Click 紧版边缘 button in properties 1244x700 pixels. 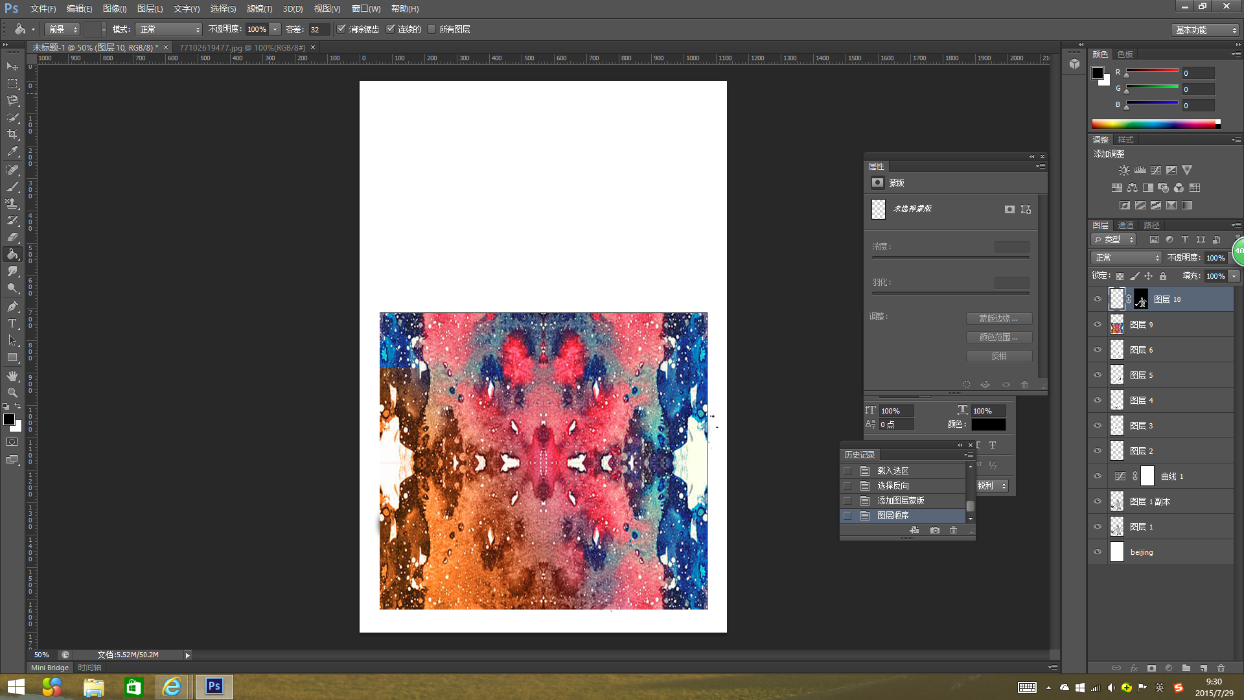pyautogui.click(x=997, y=317)
